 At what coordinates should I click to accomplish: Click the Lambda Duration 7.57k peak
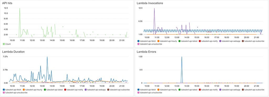(x=47, y=57)
